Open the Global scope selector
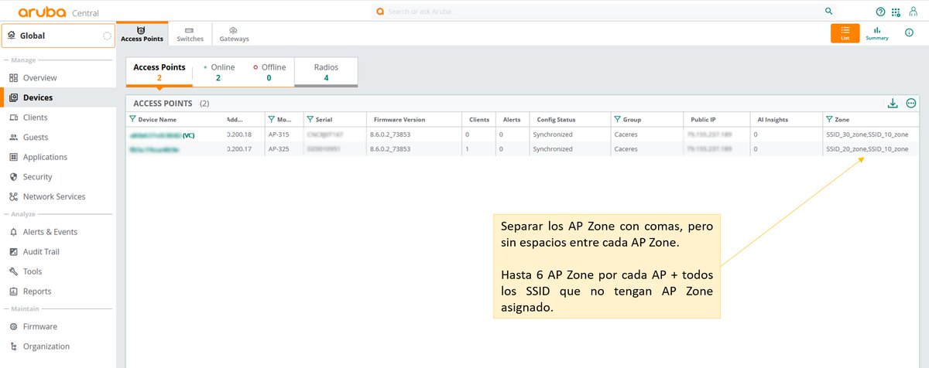Viewport: 929px width, 368px height. tap(58, 36)
